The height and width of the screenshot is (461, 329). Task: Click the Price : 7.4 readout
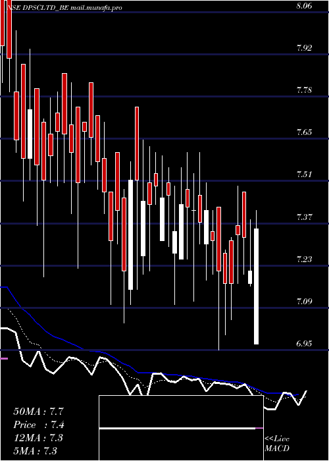[39, 425]
